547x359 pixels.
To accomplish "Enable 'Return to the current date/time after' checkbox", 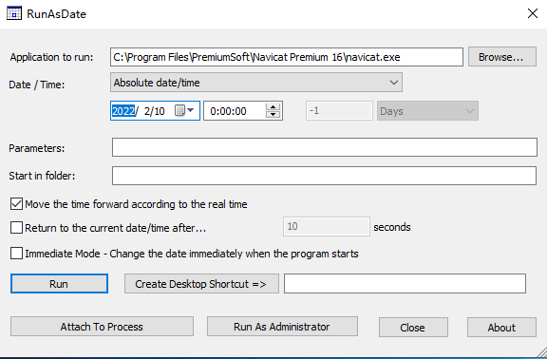I will [x=16, y=228].
